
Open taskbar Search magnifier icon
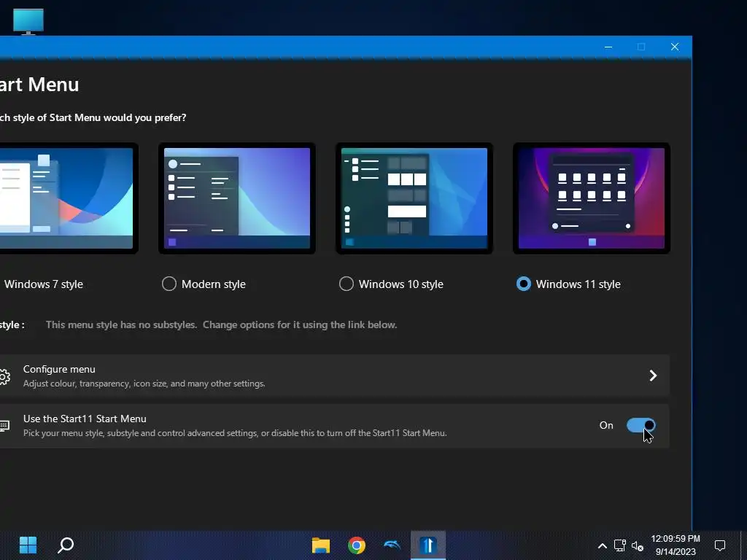click(x=66, y=545)
